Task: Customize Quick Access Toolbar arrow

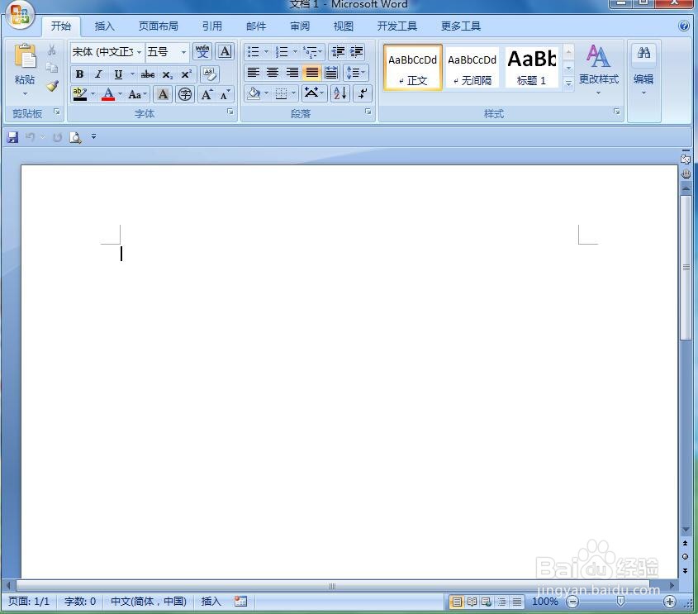Action: (93, 136)
